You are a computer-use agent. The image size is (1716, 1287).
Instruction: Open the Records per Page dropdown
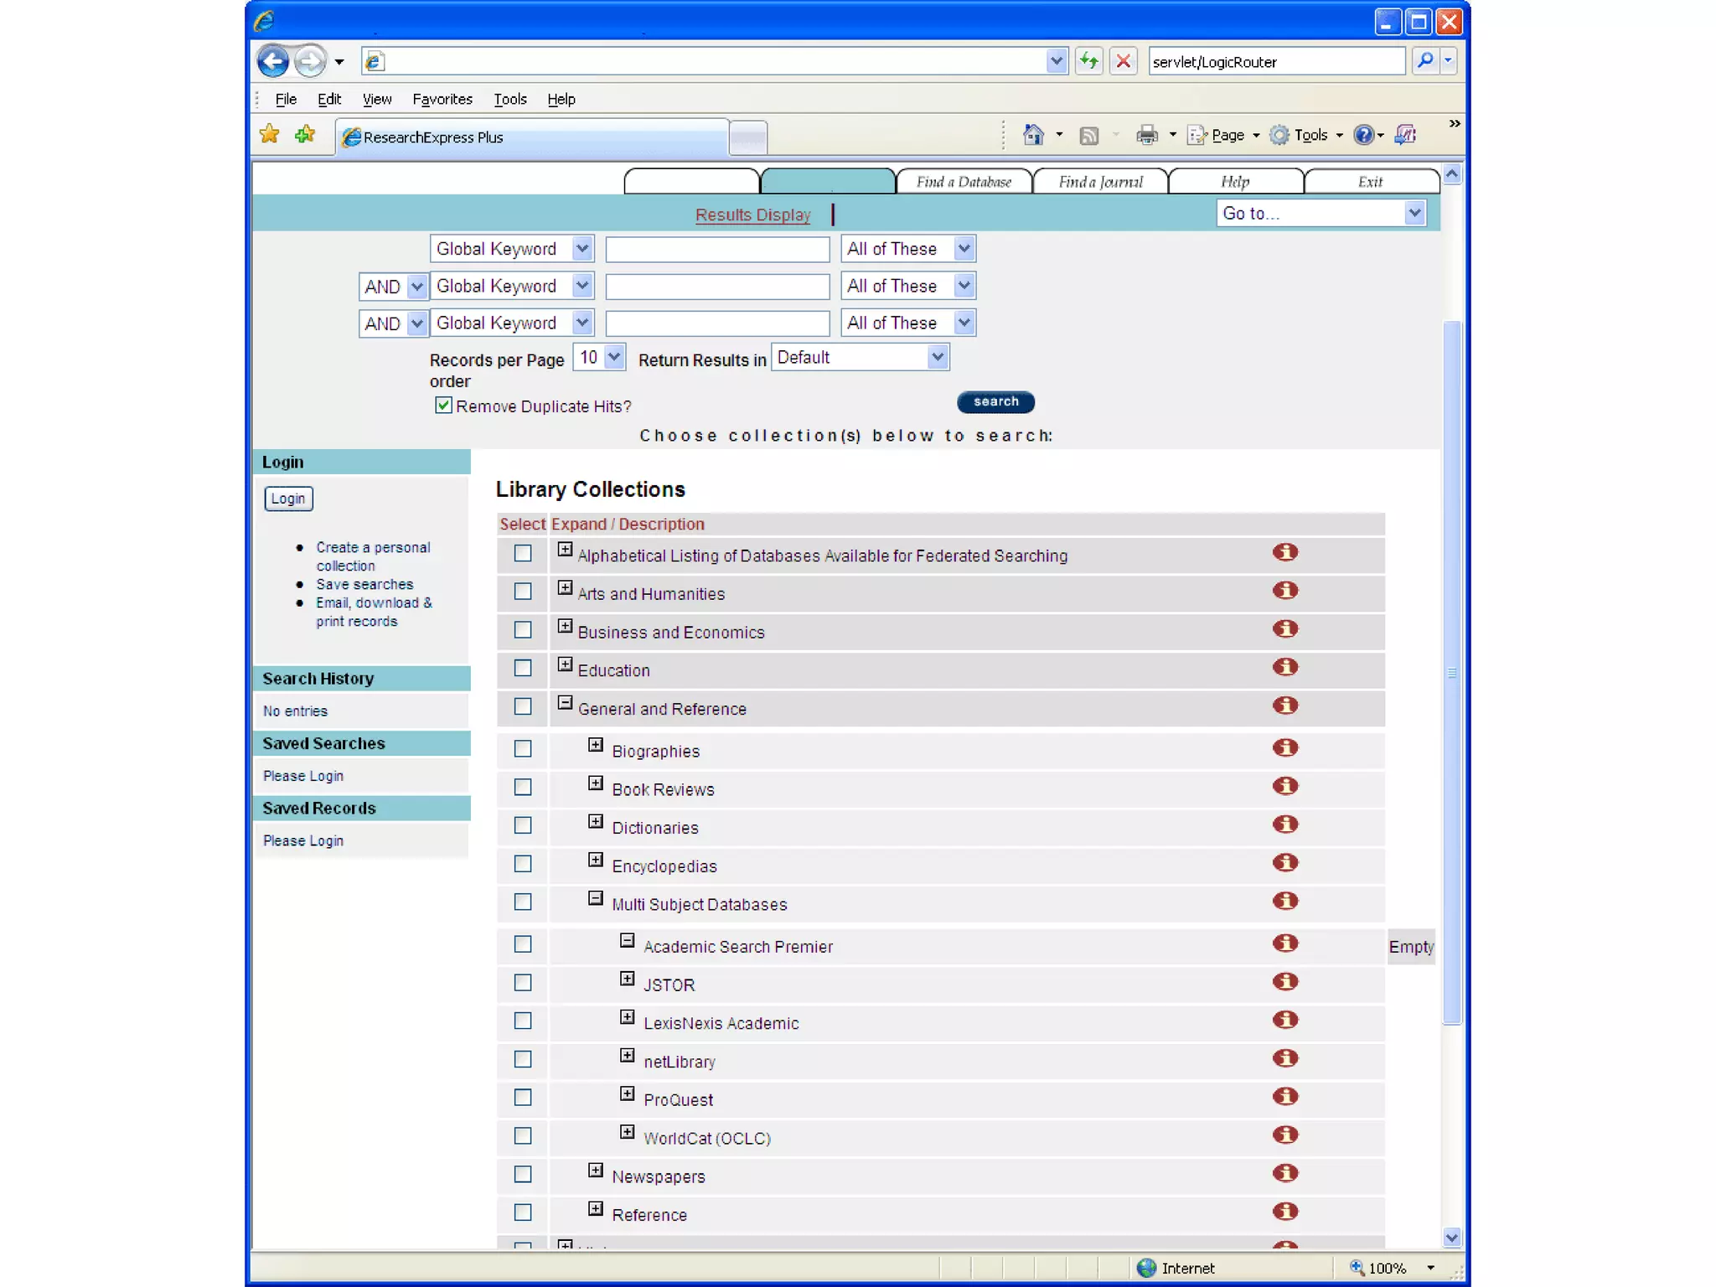pos(599,358)
